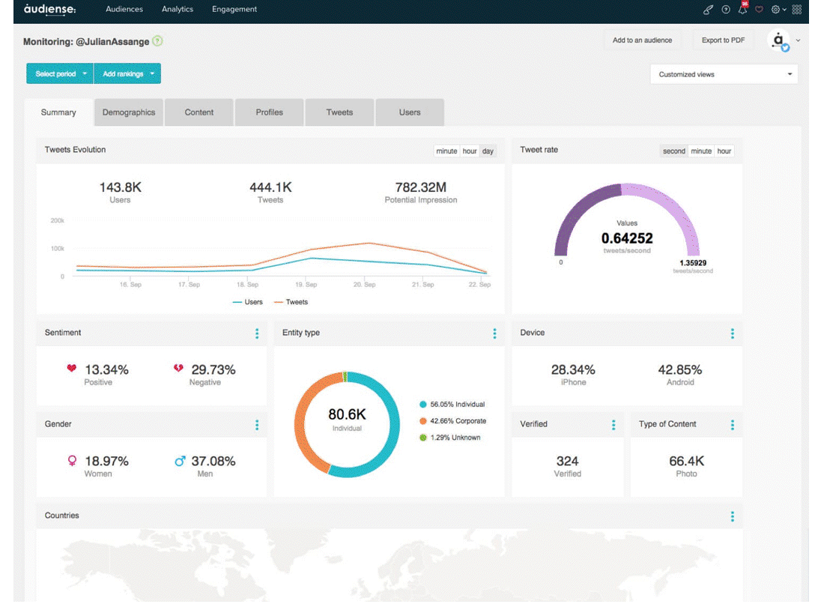Open the Engagement menu in top navigation
The height and width of the screenshot is (607, 824).
(234, 9)
